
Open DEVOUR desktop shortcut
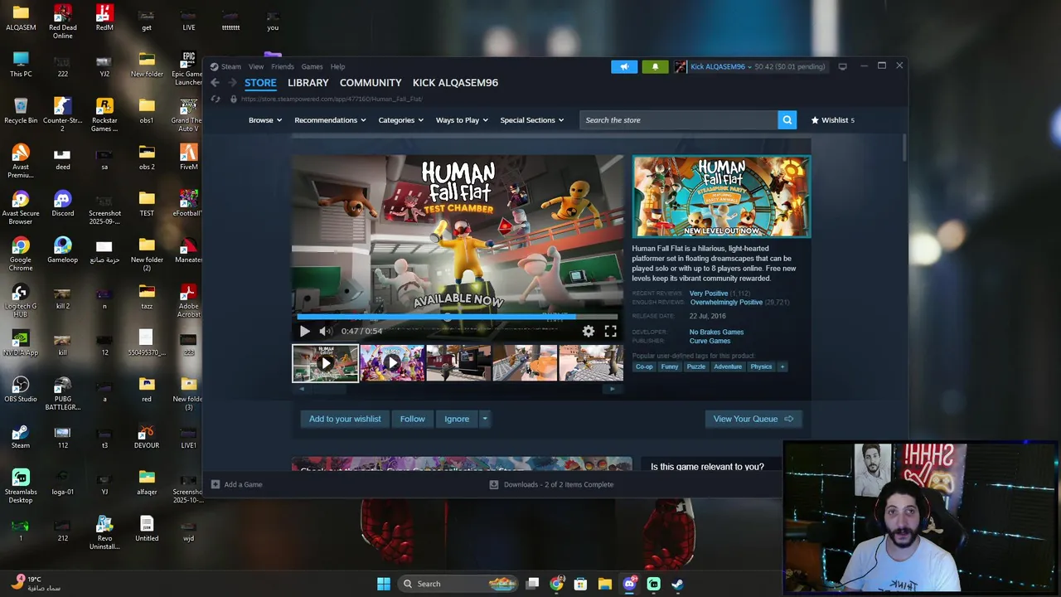(x=147, y=436)
